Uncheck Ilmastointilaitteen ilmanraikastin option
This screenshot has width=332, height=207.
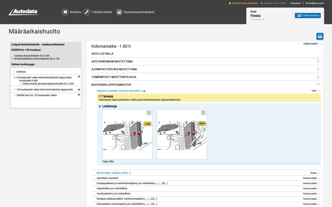13,59
